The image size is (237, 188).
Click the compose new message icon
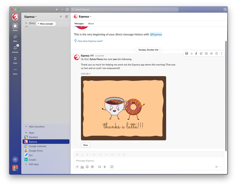tap(67, 17)
